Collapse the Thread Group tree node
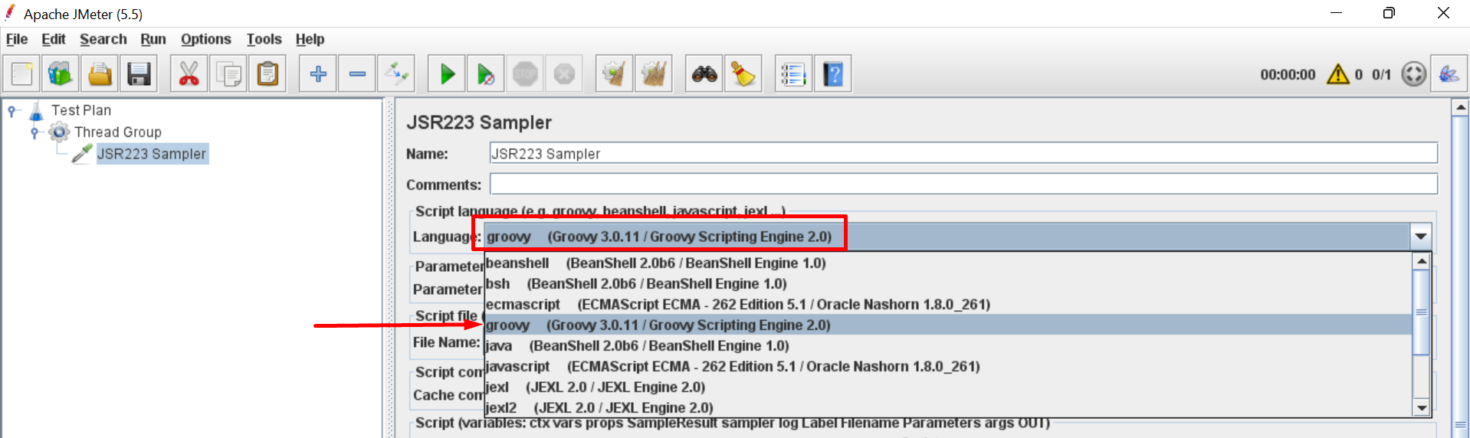The height and width of the screenshot is (438, 1470). [35, 132]
